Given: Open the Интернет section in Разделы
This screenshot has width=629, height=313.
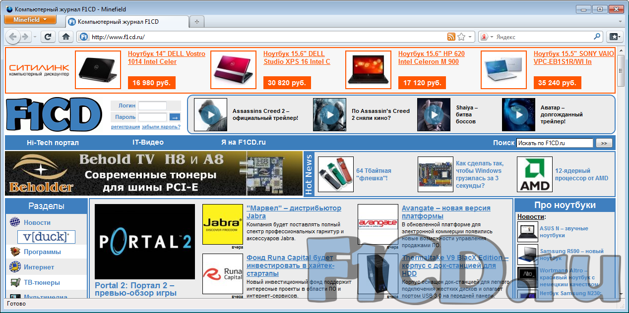Looking at the screenshot, I should click(39, 267).
